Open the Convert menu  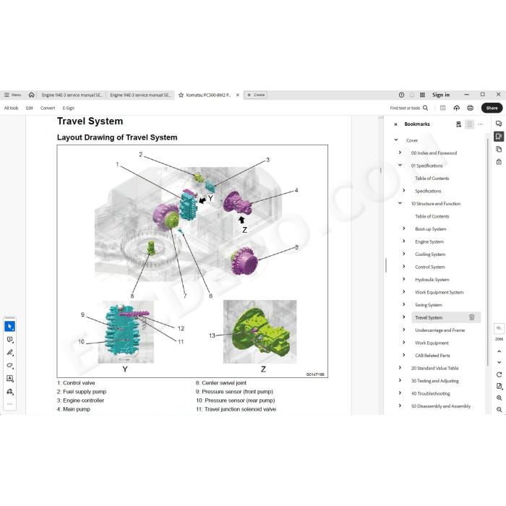(48, 108)
